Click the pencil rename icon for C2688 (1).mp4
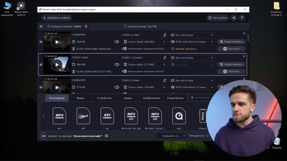Screen dimensions: 287x161 click(165, 35)
